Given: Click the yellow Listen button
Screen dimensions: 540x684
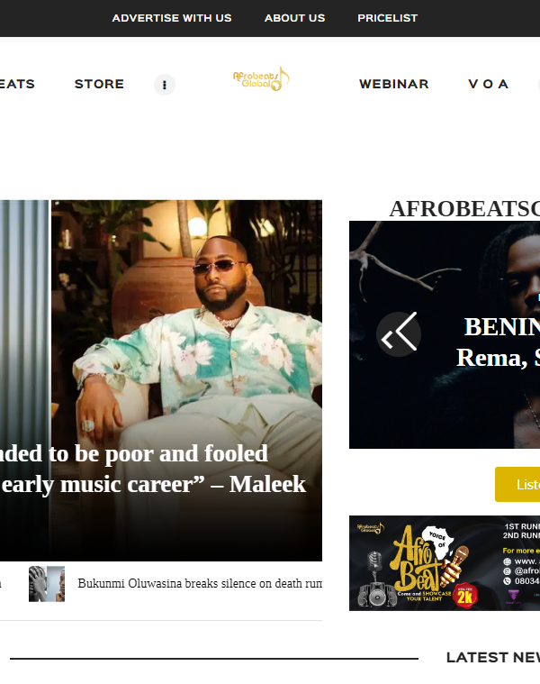Looking at the screenshot, I should point(517,484).
